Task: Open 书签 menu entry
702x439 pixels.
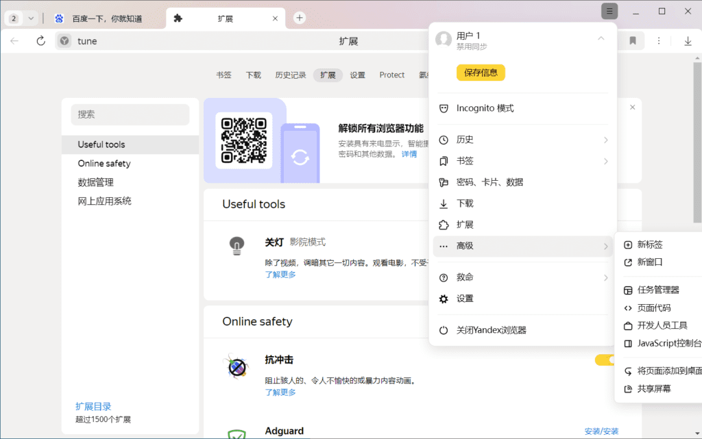Action: (523, 161)
